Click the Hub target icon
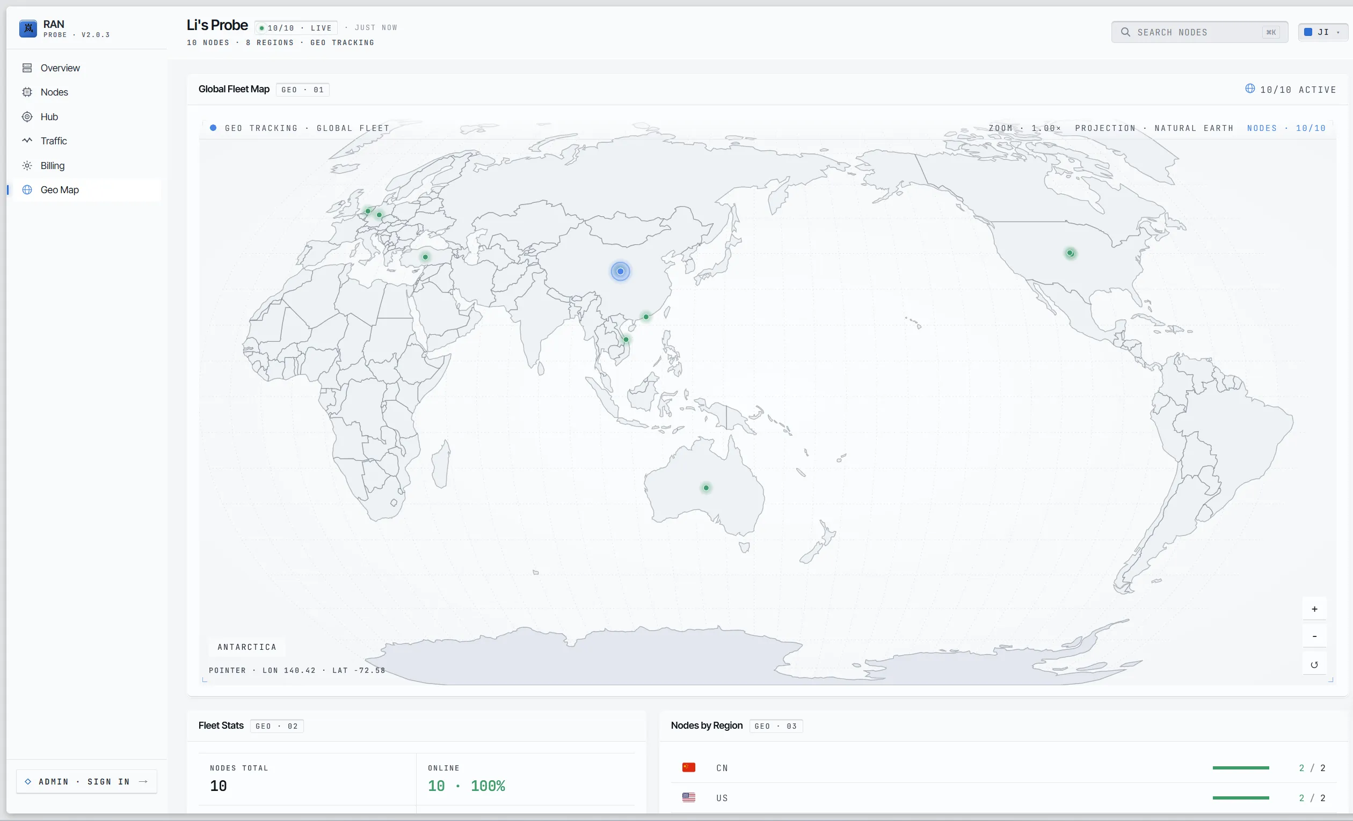The image size is (1353, 821). click(x=27, y=117)
